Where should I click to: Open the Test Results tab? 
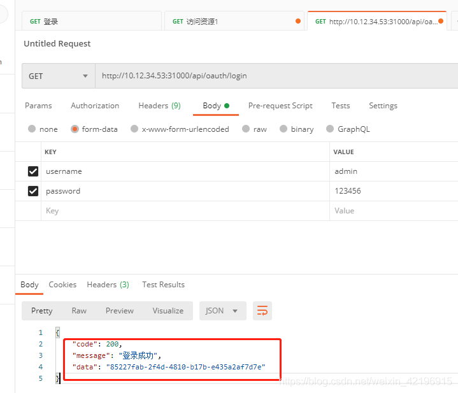pyautogui.click(x=163, y=285)
